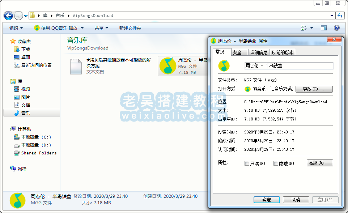
Task: Switch to the 以前的版本 tab
Action: pos(283,52)
